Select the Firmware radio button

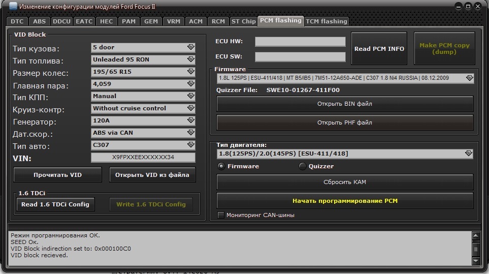coord(221,166)
